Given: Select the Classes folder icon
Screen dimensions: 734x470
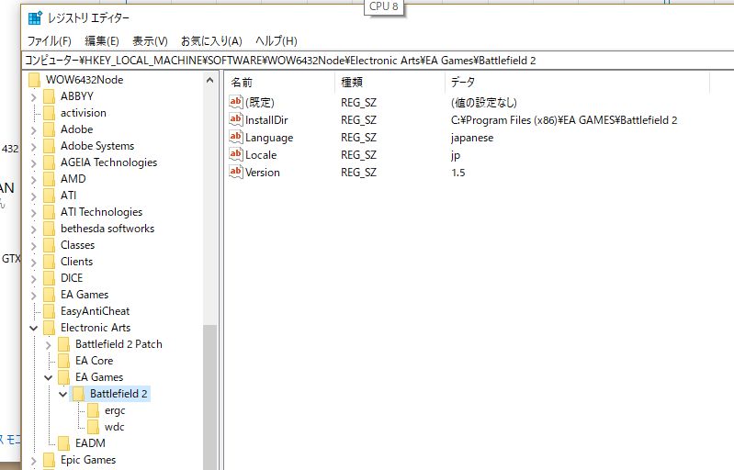Looking at the screenshot, I should point(50,245).
